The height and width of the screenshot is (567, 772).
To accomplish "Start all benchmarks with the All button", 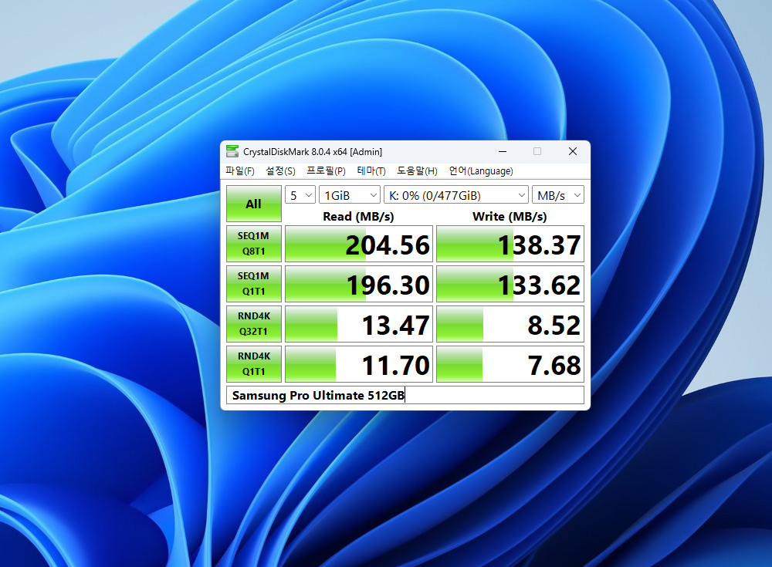I will pyautogui.click(x=253, y=204).
